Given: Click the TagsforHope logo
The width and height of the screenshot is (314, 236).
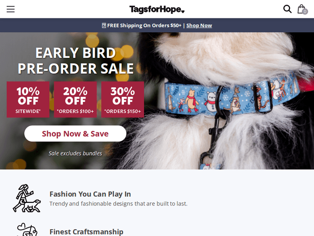Looking at the screenshot, I should (x=157, y=9).
